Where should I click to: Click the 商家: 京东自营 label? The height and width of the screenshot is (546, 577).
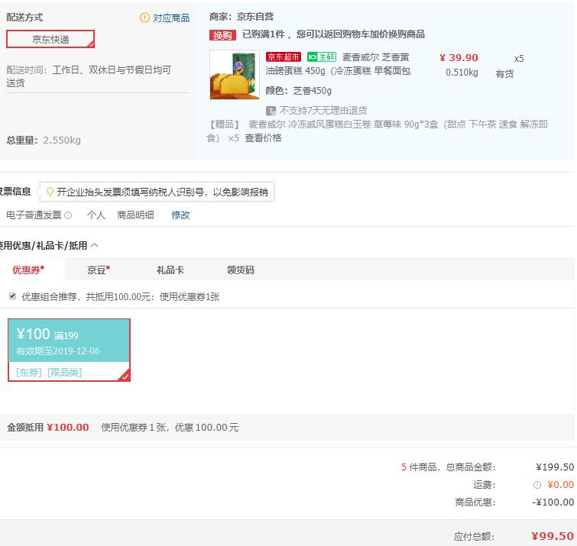(241, 17)
